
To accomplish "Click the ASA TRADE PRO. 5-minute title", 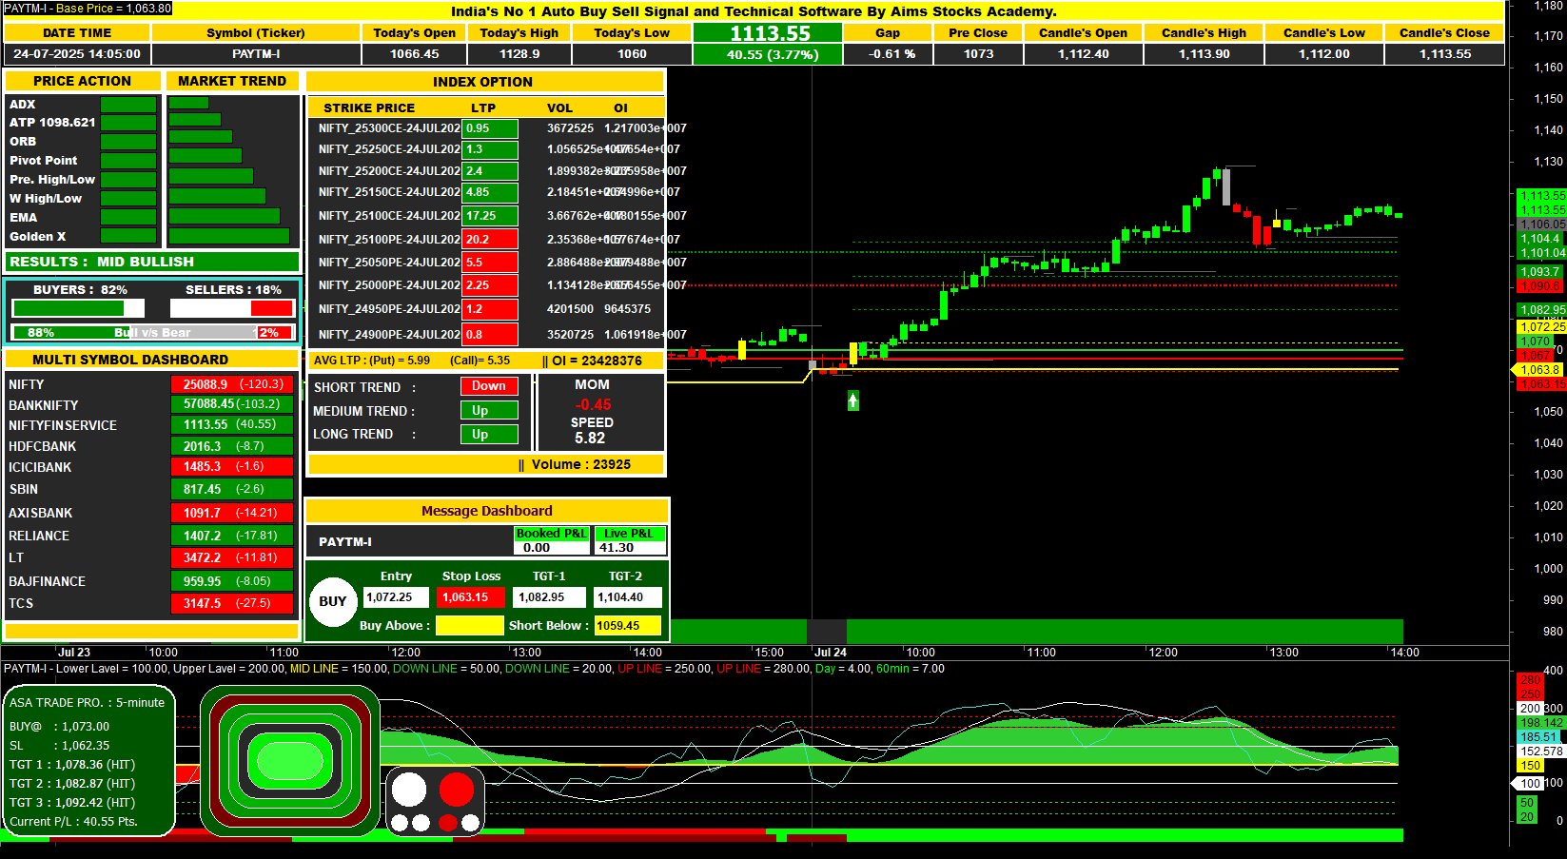I will tap(87, 703).
